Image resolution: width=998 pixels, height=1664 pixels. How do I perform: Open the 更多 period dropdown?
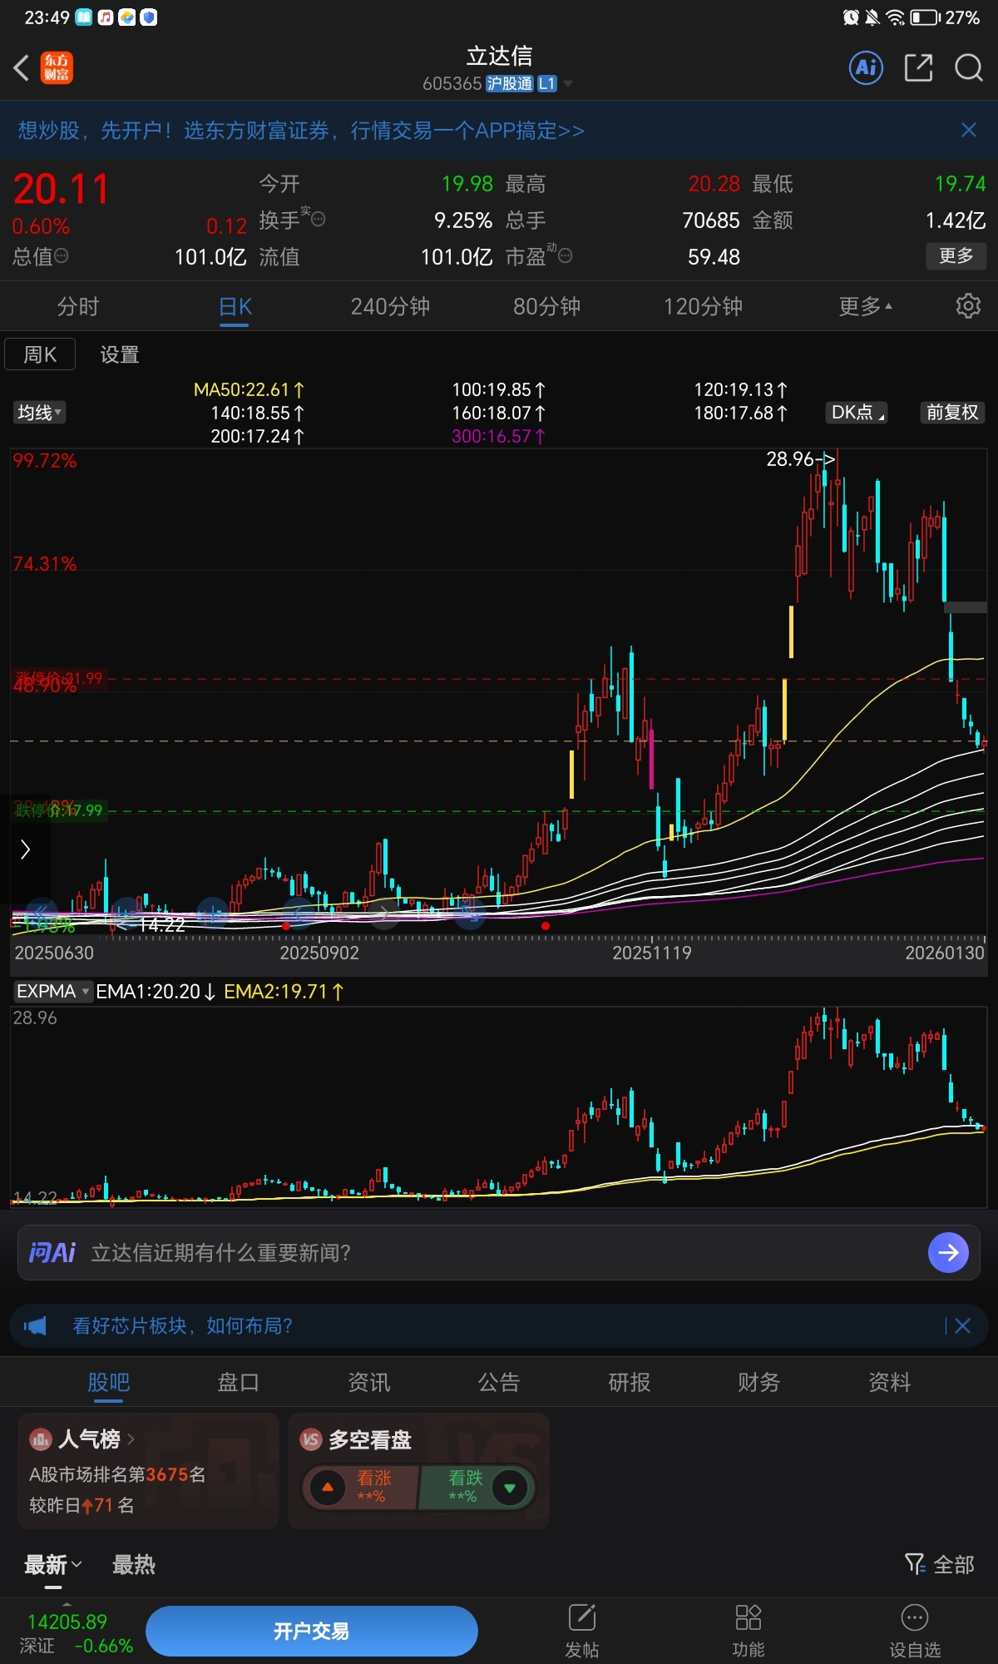865,306
